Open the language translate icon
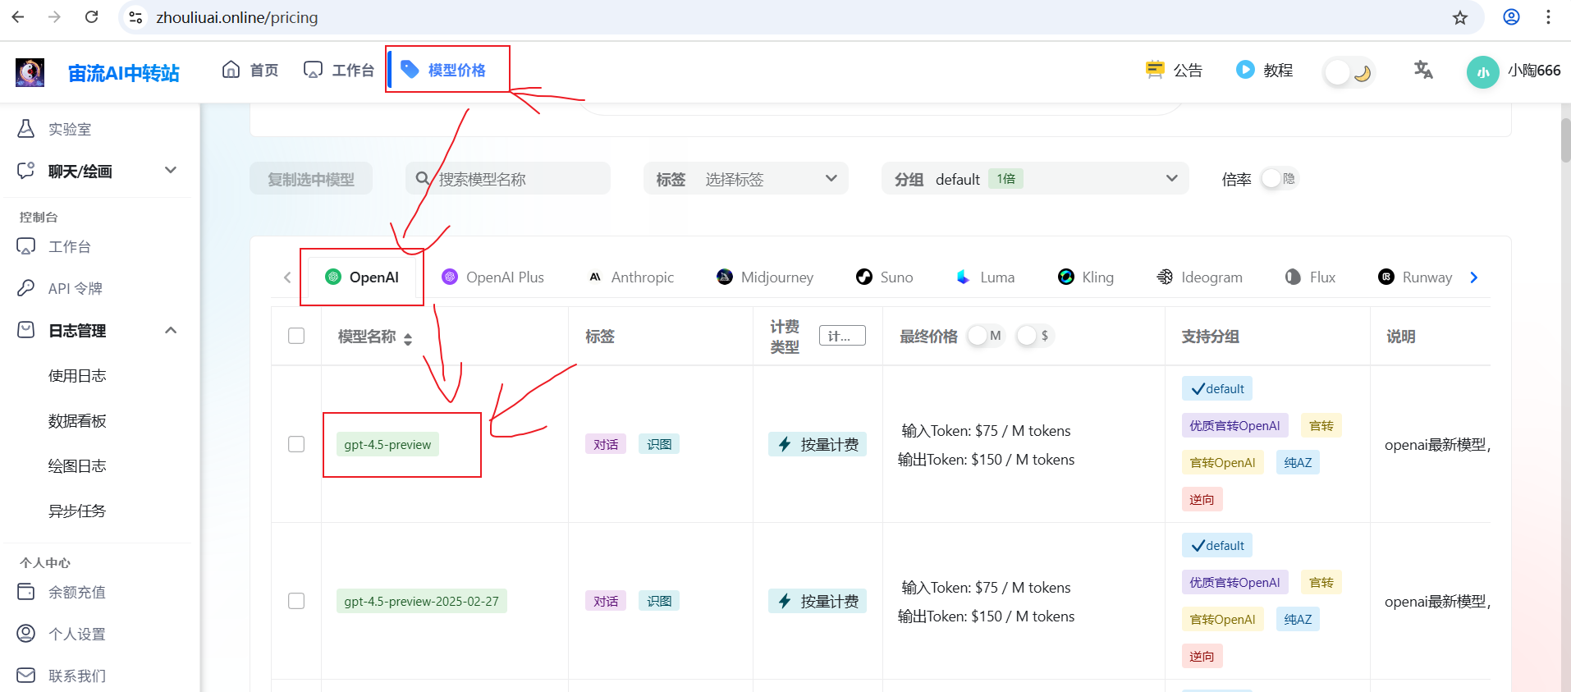 (1423, 70)
